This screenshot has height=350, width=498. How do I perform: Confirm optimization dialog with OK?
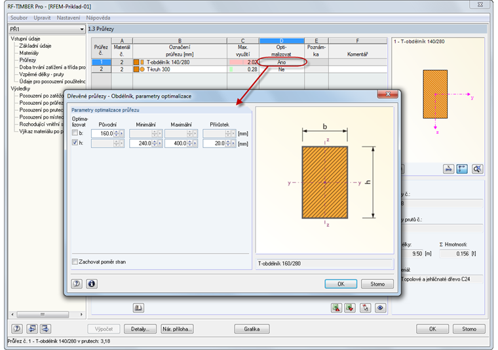pos(341,284)
